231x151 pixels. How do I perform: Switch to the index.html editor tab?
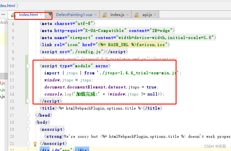coord(28,15)
